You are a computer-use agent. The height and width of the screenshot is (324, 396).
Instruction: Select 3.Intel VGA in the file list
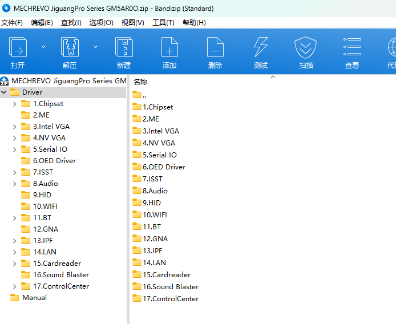pos(156,131)
